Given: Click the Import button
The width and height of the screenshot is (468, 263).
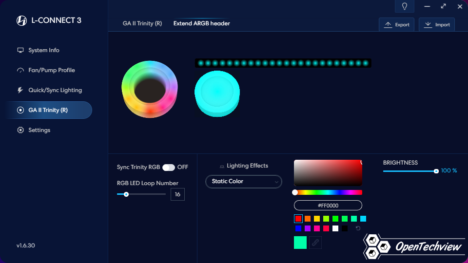Looking at the screenshot, I should point(437,24).
